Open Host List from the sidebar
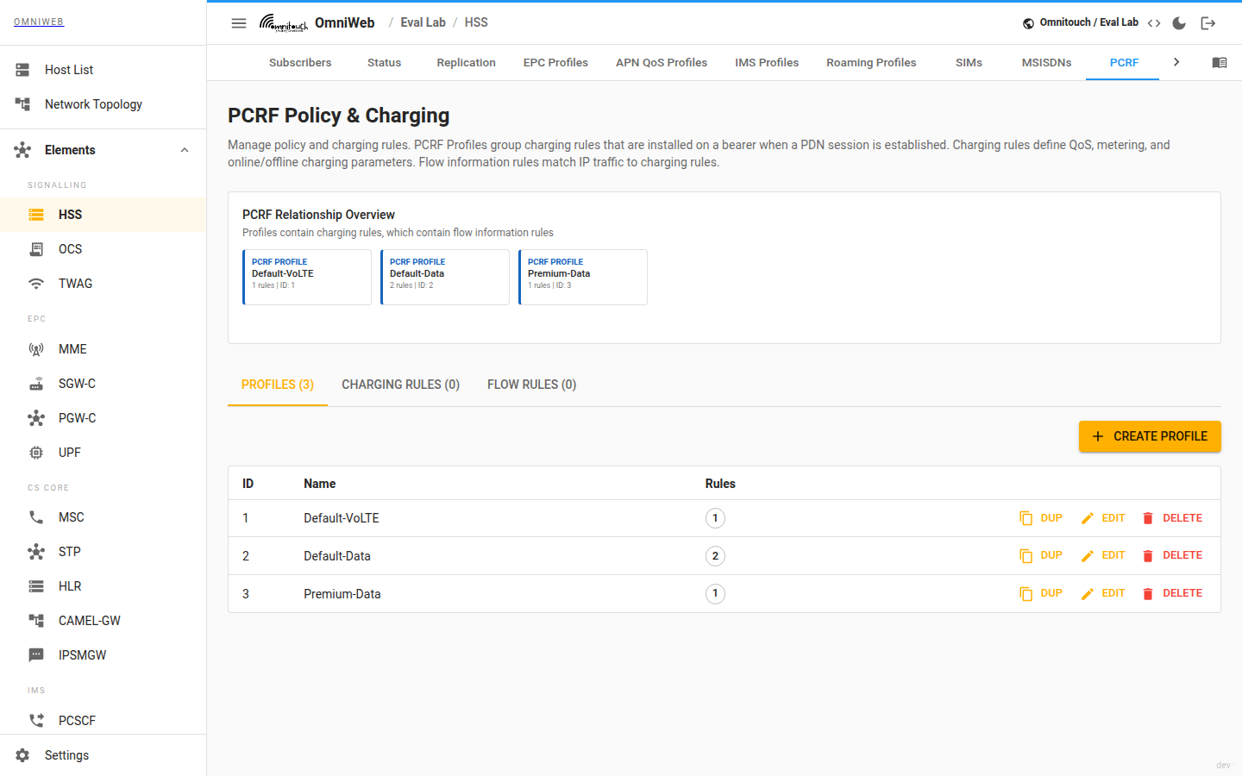Screen dimensions: 1242x776 pyautogui.click(x=103, y=70)
